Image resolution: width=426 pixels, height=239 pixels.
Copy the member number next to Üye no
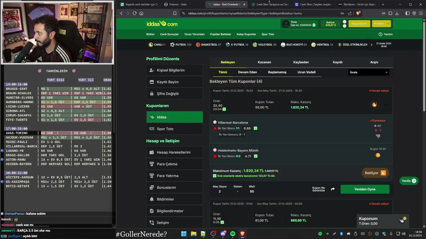click(314, 25)
